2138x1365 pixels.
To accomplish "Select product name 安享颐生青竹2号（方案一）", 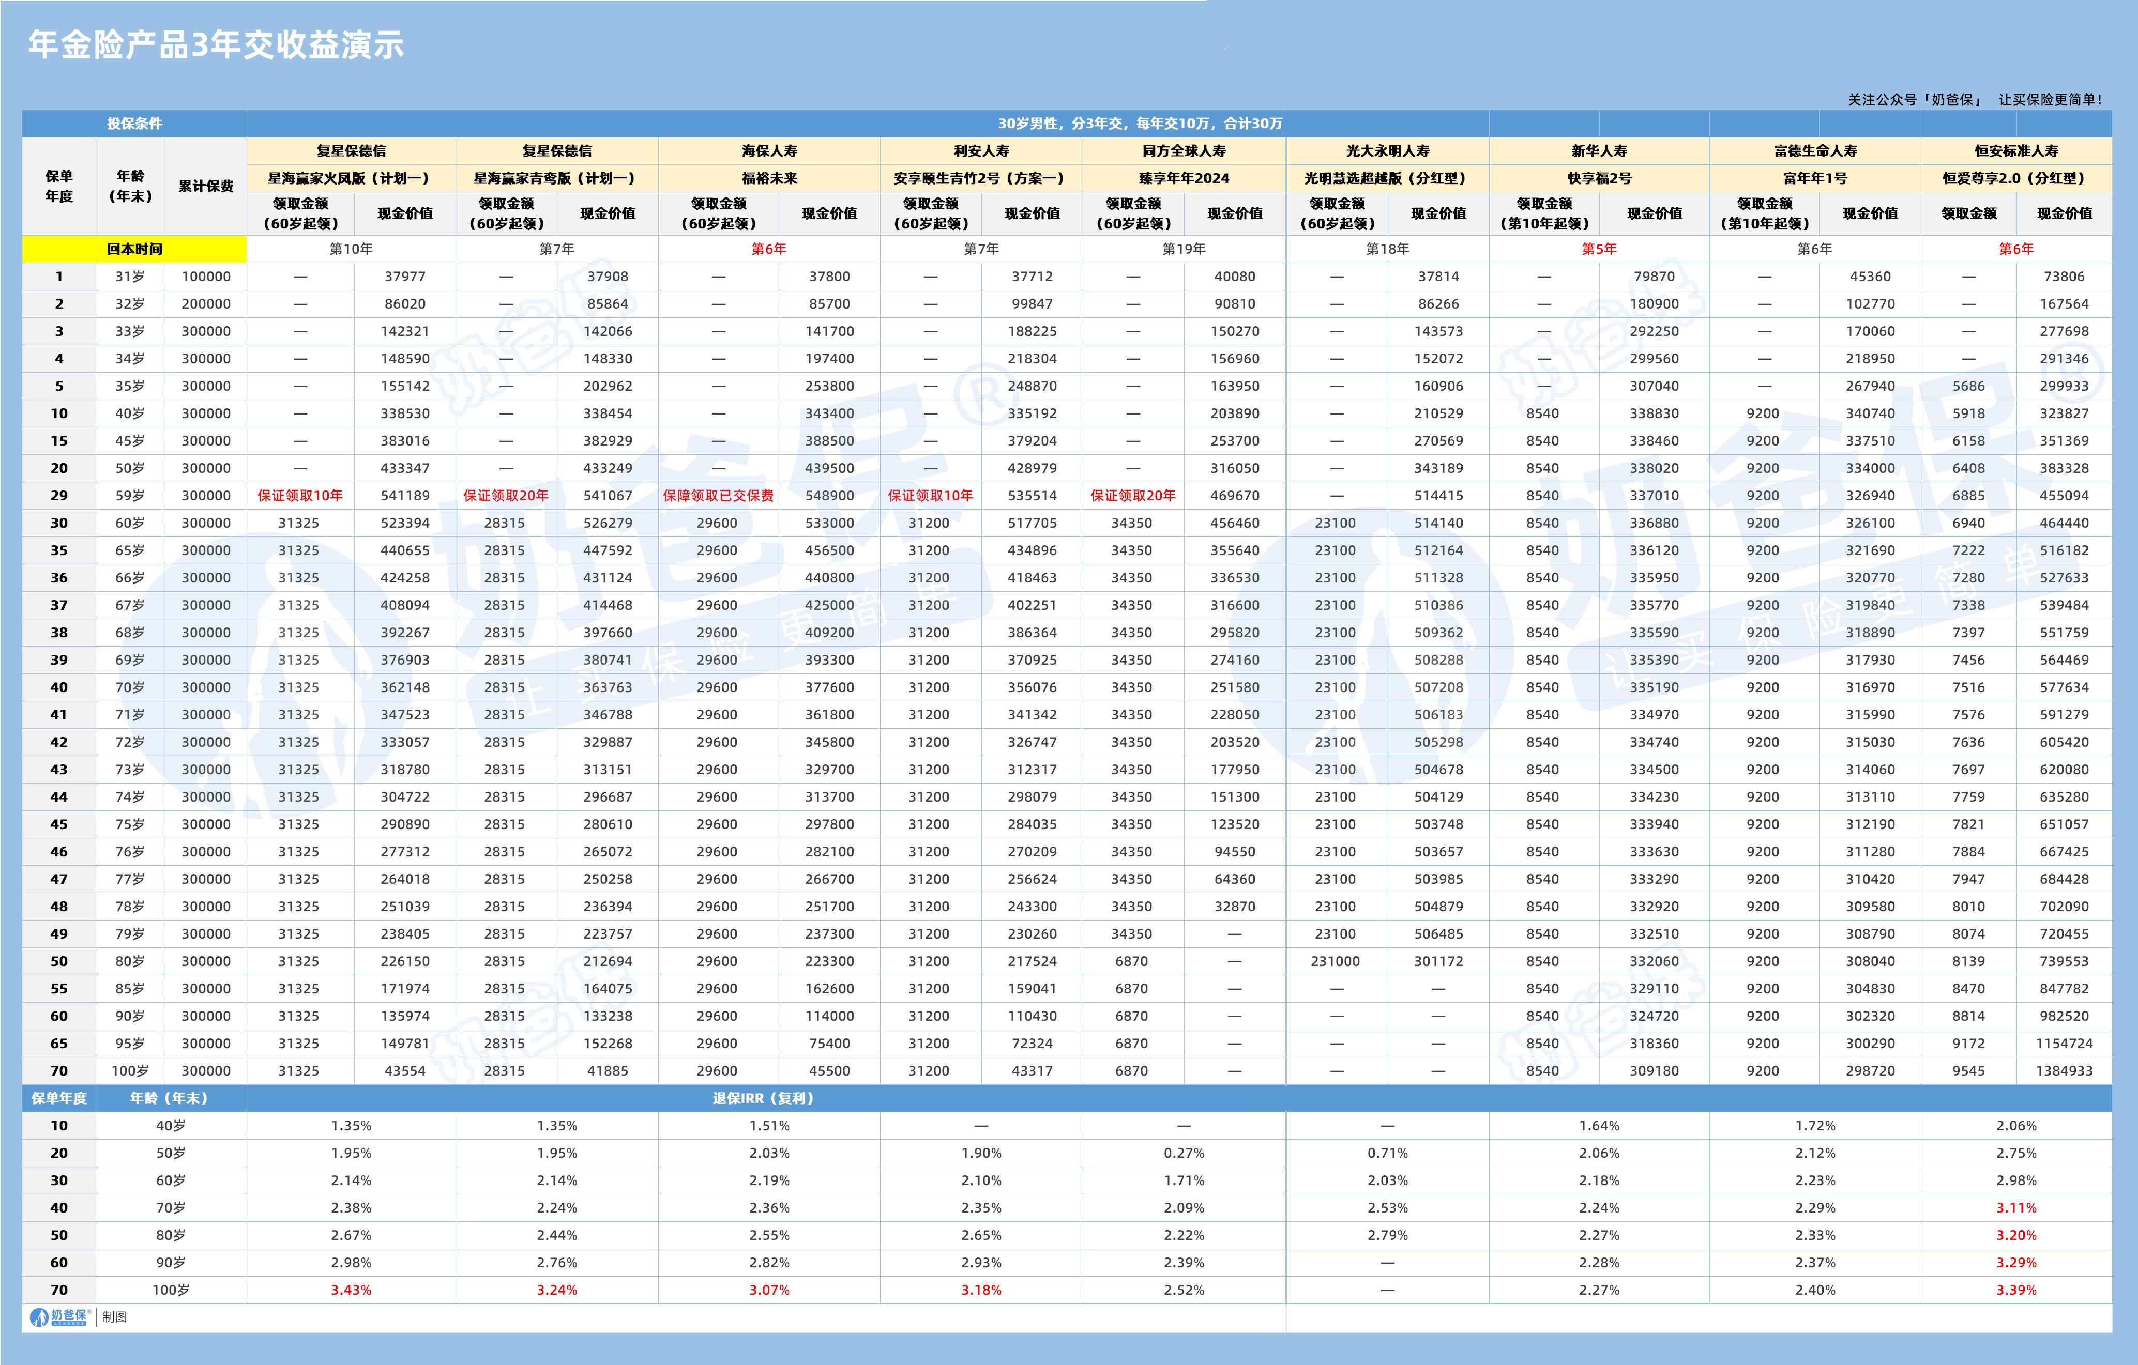I will tap(981, 178).
